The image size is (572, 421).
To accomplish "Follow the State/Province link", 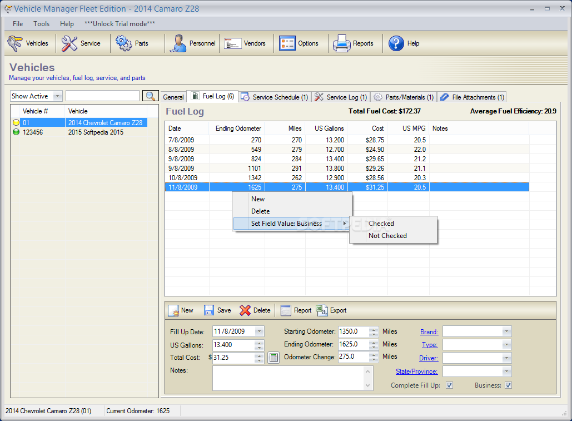I will click(416, 372).
